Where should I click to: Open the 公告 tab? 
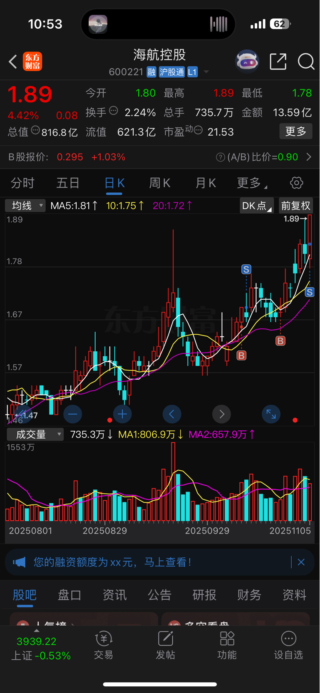159,595
